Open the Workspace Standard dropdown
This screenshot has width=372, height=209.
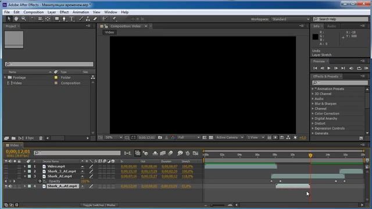291,19
